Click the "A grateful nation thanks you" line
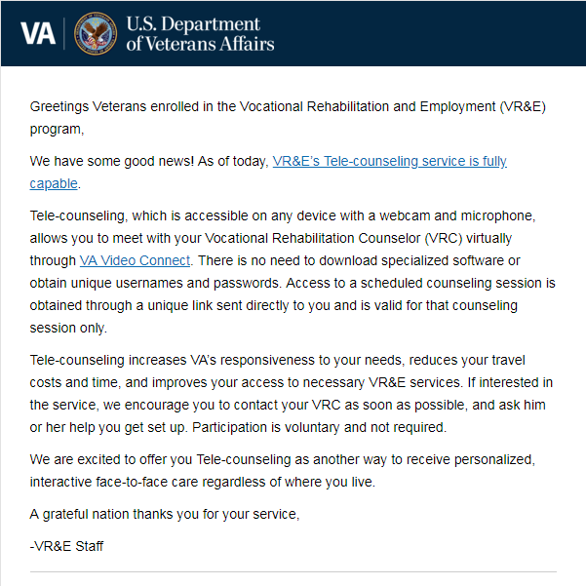Screen dimensions: 586x586 coord(165,514)
